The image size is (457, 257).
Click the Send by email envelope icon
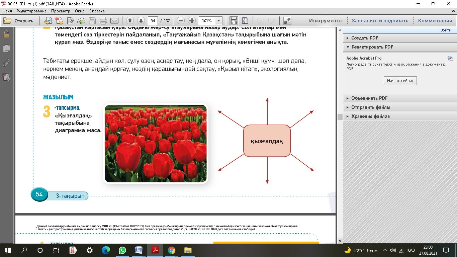click(x=114, y=21)
